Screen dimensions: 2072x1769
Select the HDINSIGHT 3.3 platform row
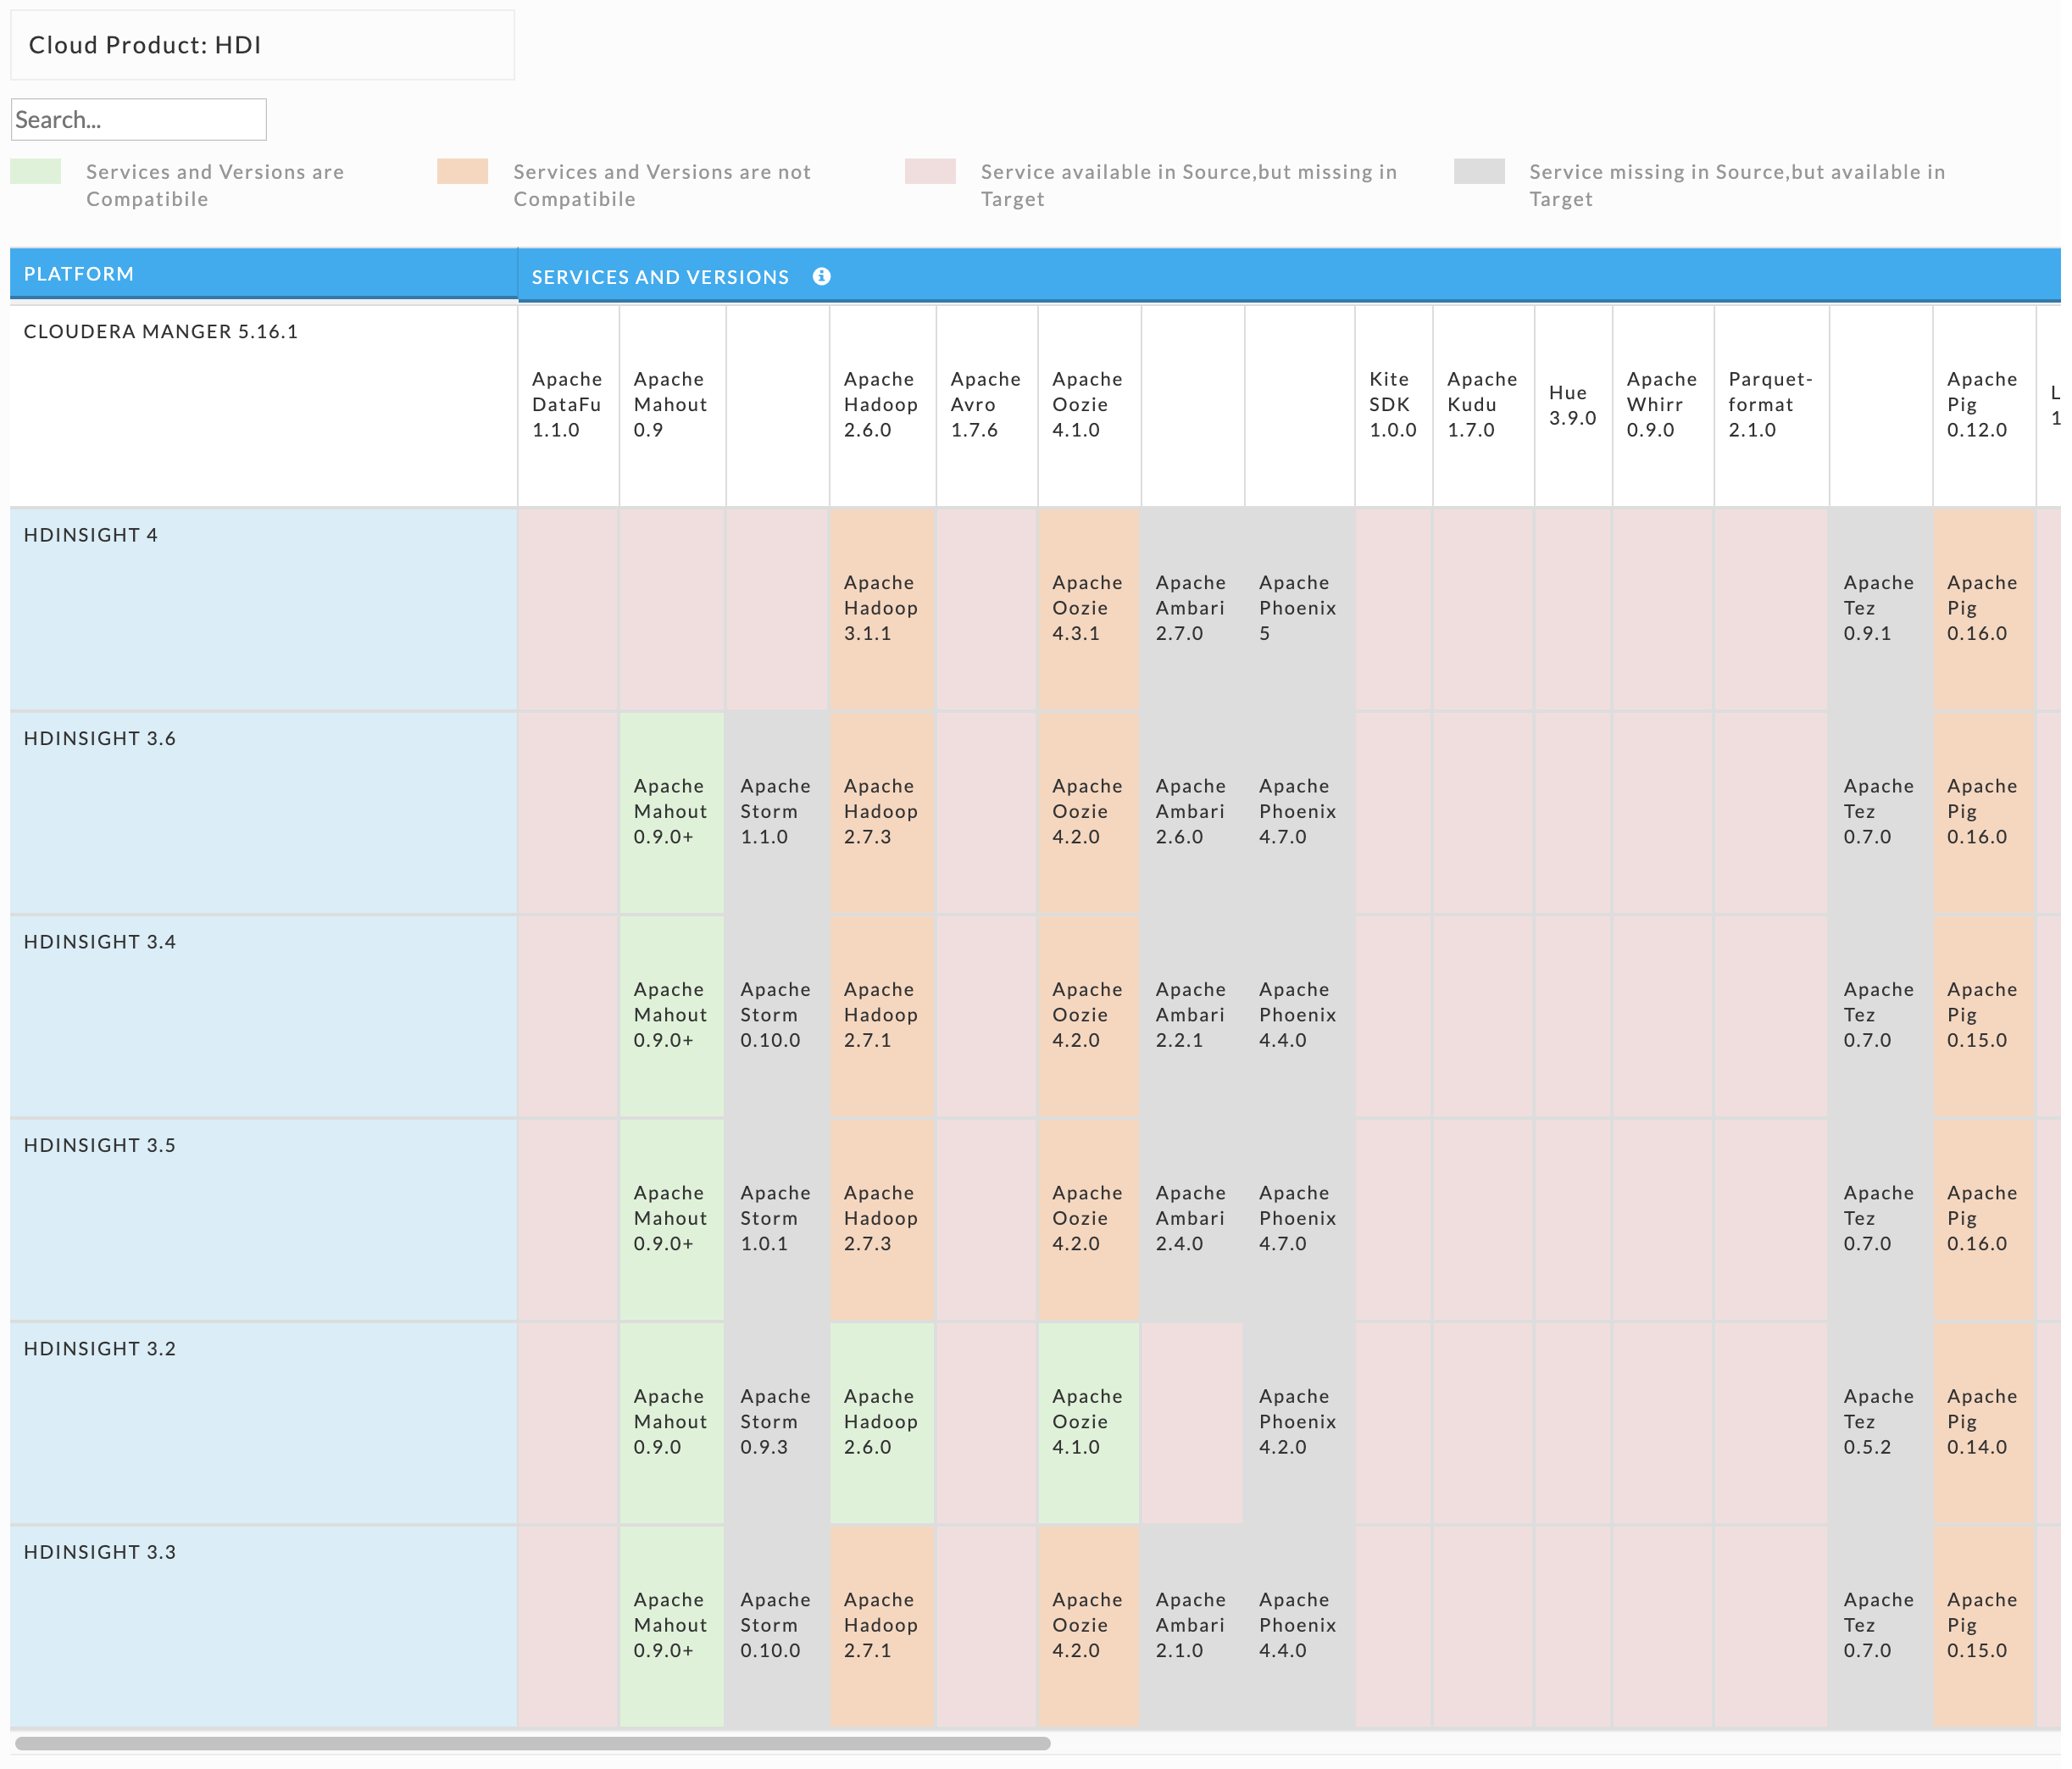(x=264, y=1627)
